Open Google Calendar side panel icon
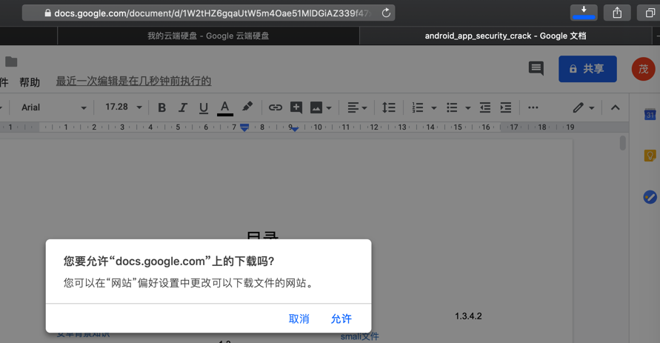 650,114
